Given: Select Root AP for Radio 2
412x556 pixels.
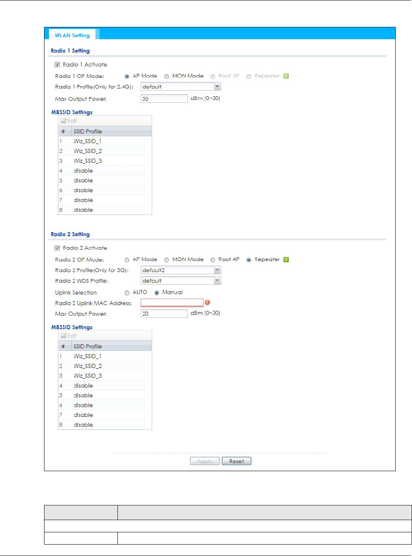Looking at the screenshot, I should click(213, 260).
